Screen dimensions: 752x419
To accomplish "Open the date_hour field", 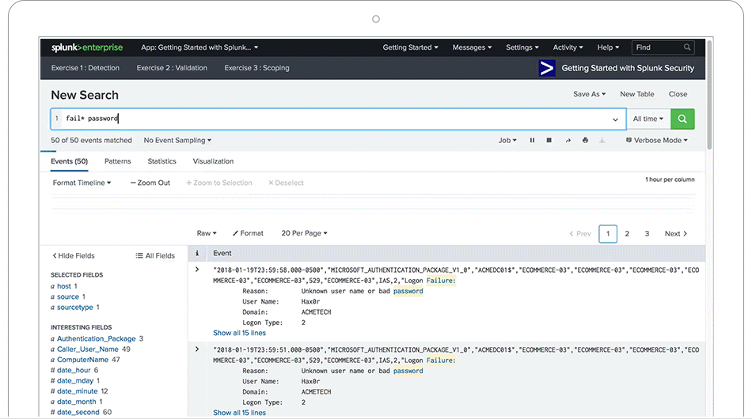I will [x=74, y=370].
